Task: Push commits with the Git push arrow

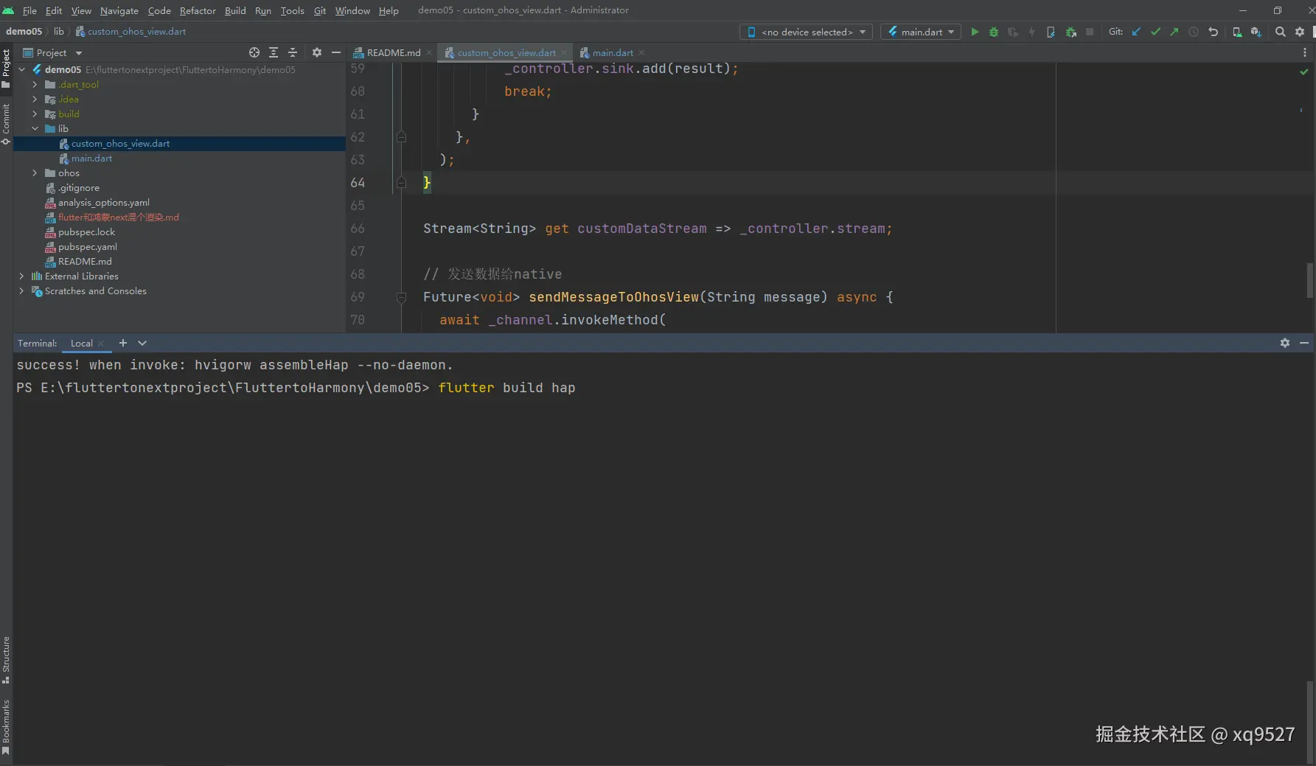Action: [1174, 32]
